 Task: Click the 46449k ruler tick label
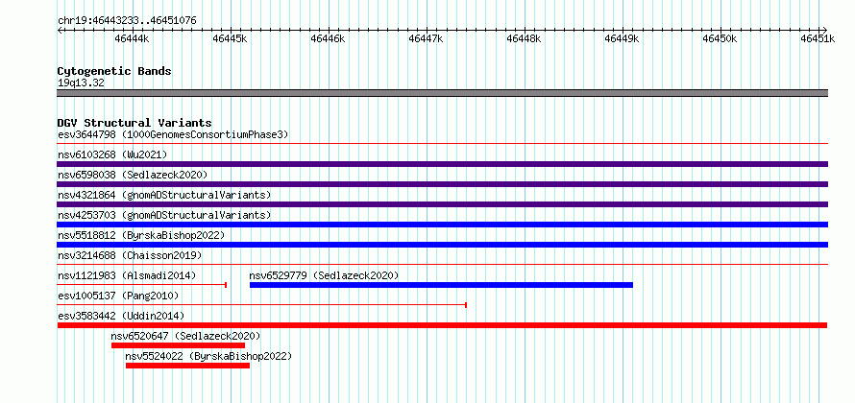click(623, 38)
